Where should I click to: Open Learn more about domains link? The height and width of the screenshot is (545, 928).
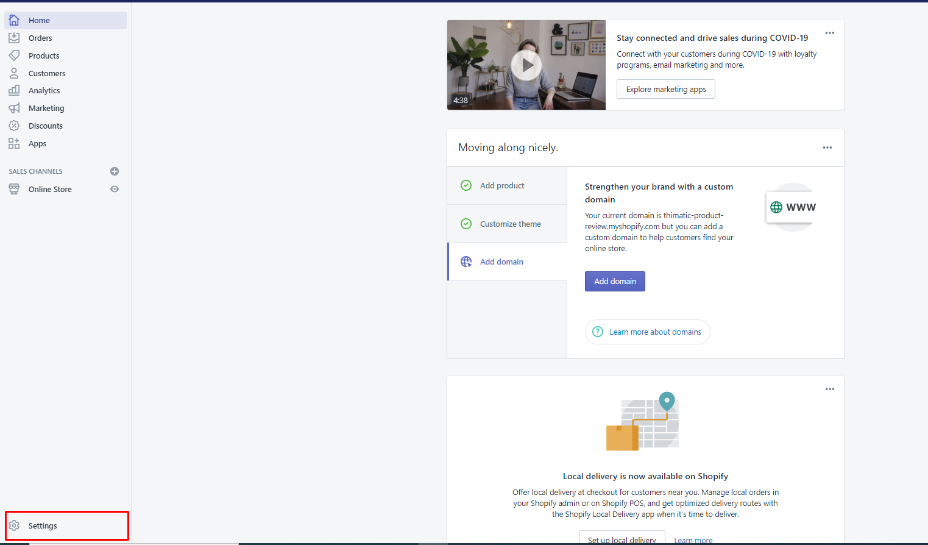click(648, 332)
